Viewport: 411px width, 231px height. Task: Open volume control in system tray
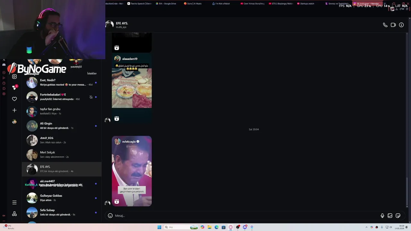point(391,227)
